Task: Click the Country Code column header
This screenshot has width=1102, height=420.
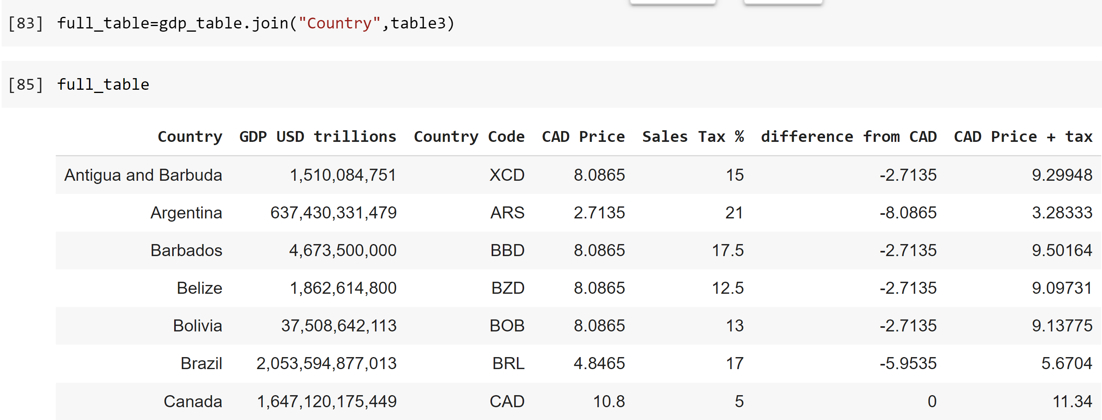Action: [469, 137]
